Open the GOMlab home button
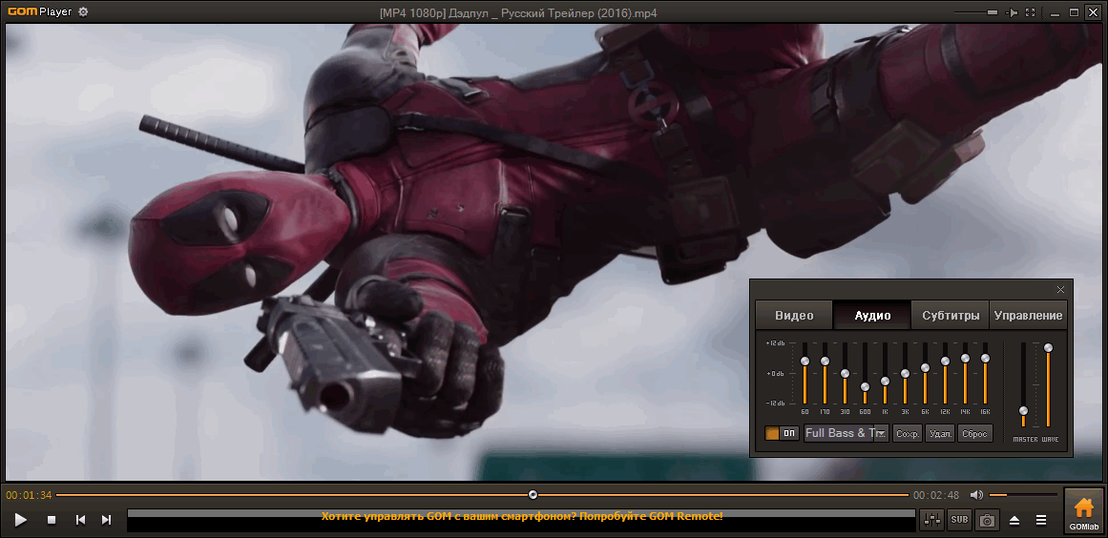1108x538 pixels. pyautogui.click(x=1083, y=512)
